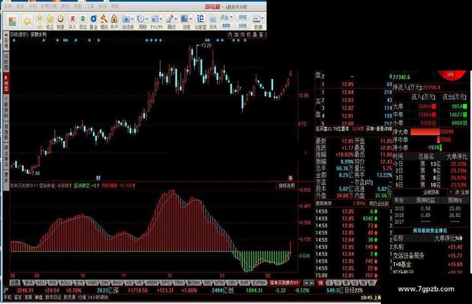Toggle the 内 button on chart header
Viewport: 472px width, 304px height.
[230, 34]
